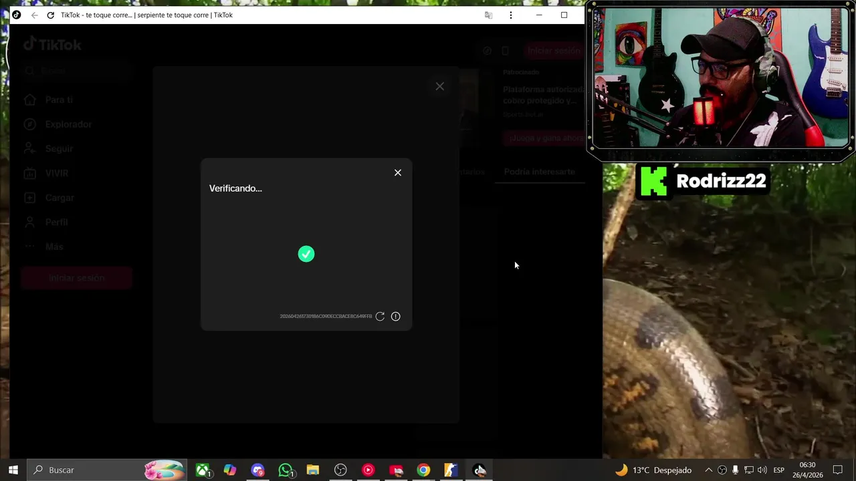Click ¡Juega y gana ahora! ad button

545,138
